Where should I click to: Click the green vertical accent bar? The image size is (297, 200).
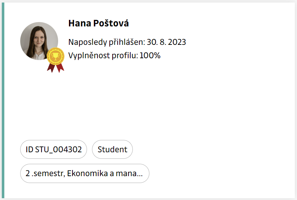click(3, 100)
